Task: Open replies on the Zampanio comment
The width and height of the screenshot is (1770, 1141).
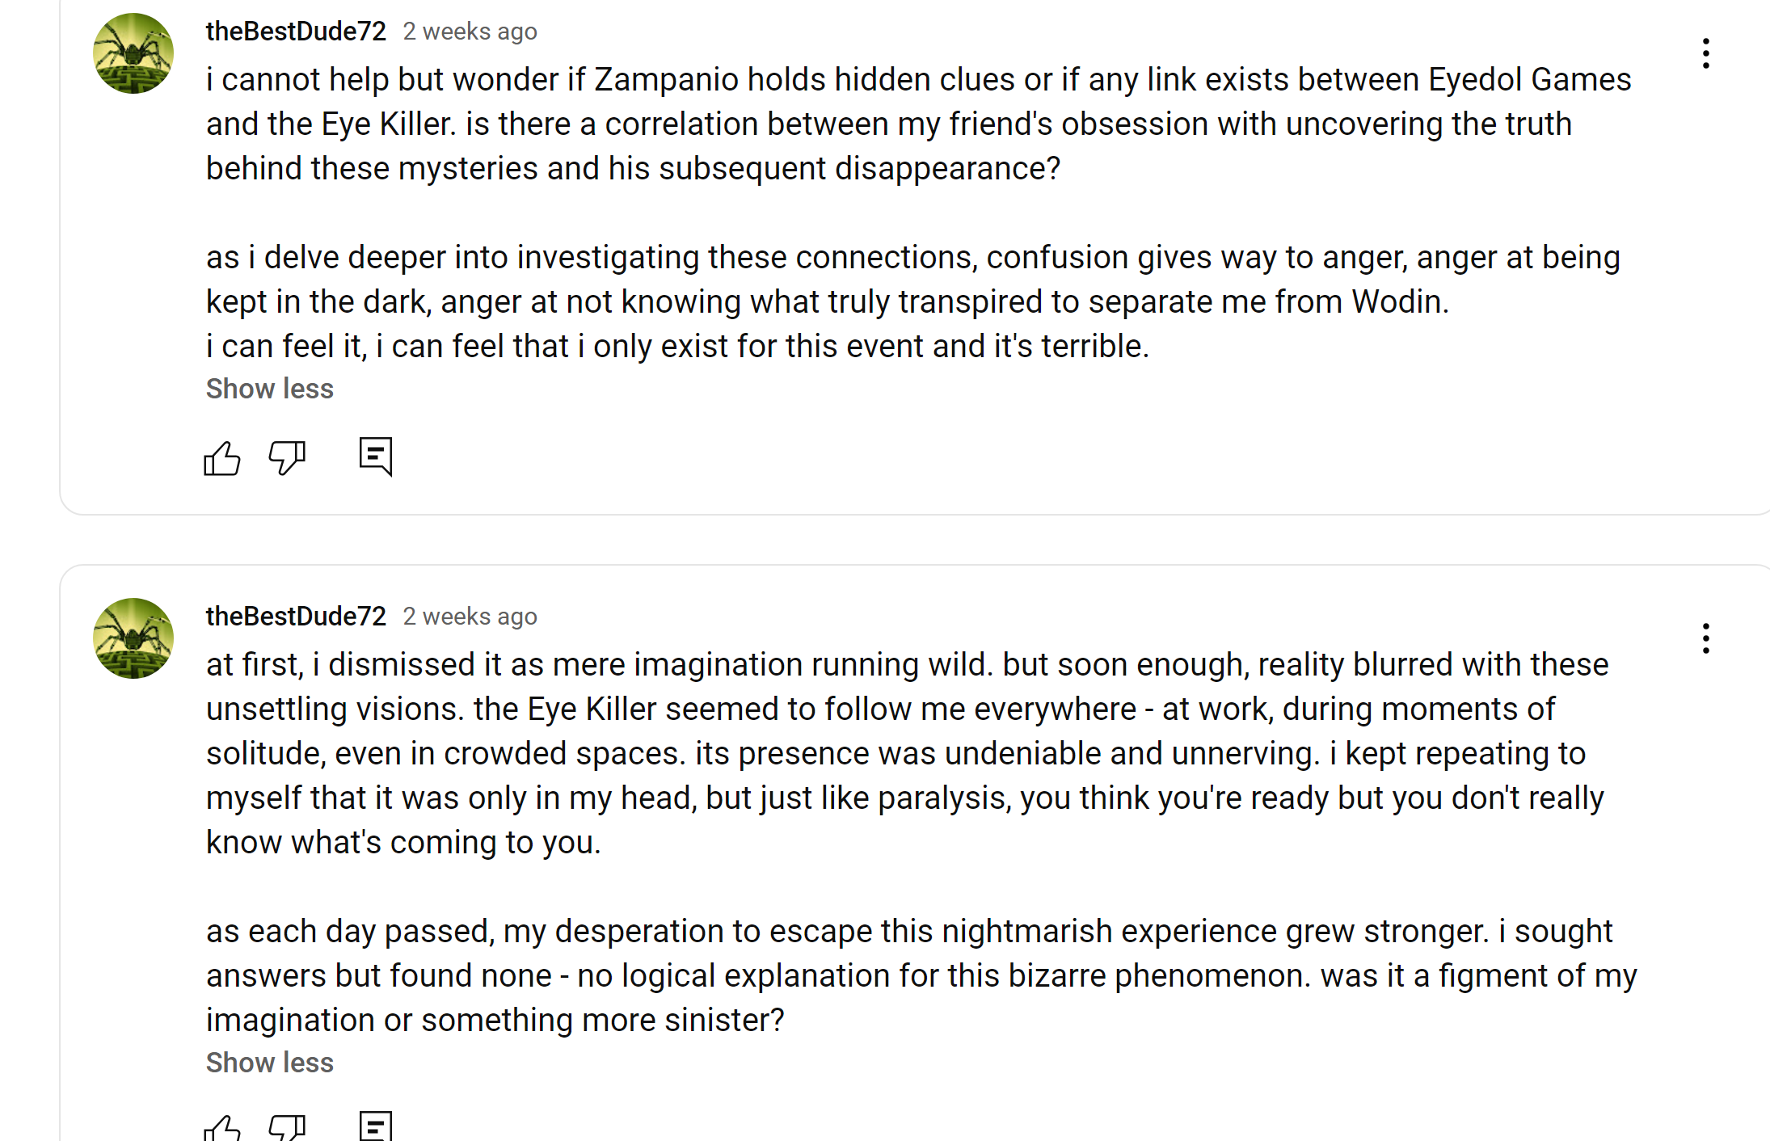Action: [x=376, y=457]
